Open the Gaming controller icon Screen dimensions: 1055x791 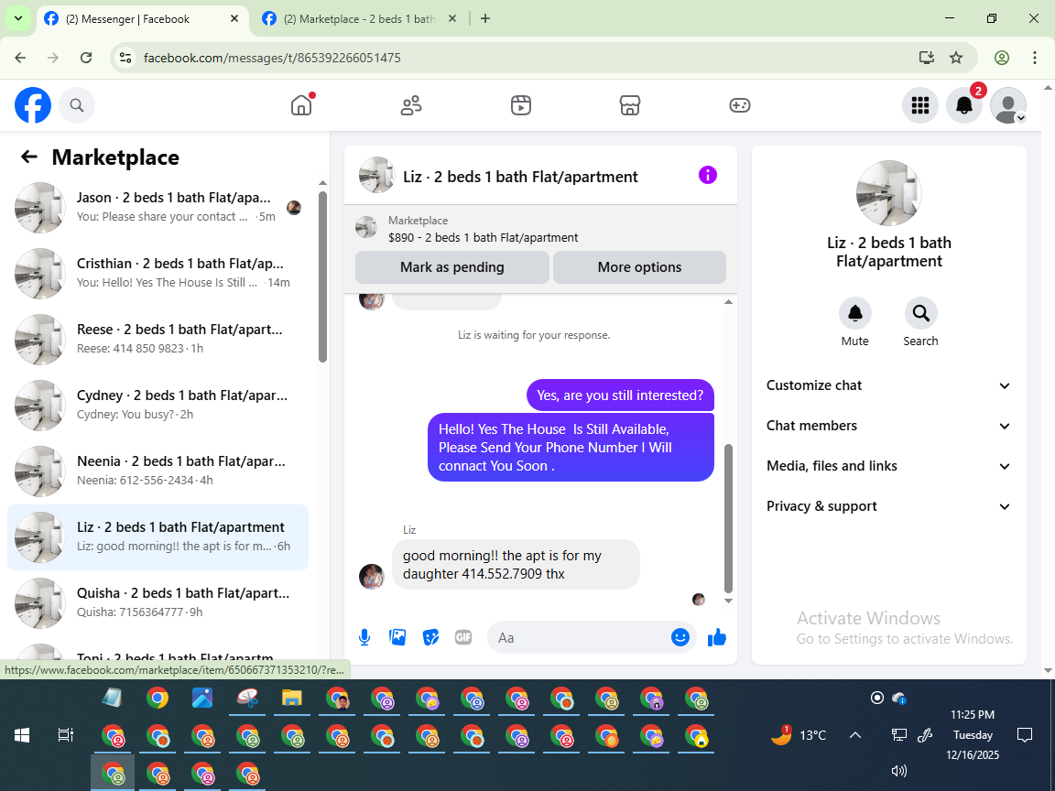tap(739, 105)
